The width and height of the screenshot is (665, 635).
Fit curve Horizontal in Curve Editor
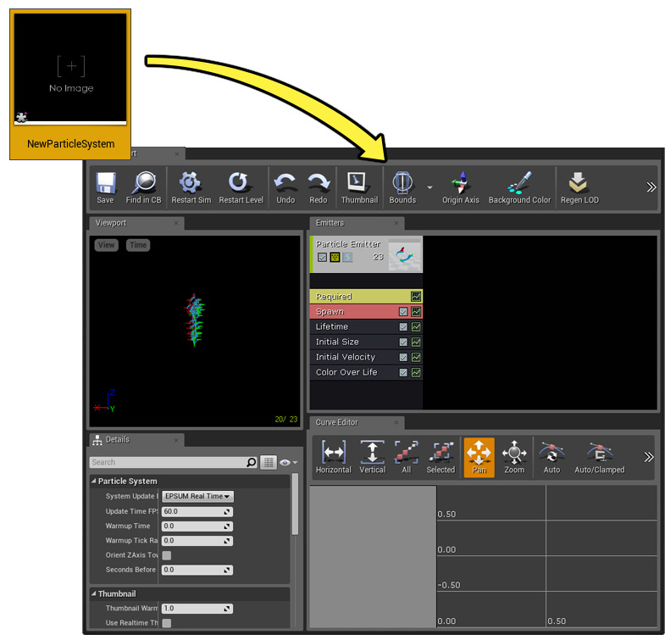[334, 457]
